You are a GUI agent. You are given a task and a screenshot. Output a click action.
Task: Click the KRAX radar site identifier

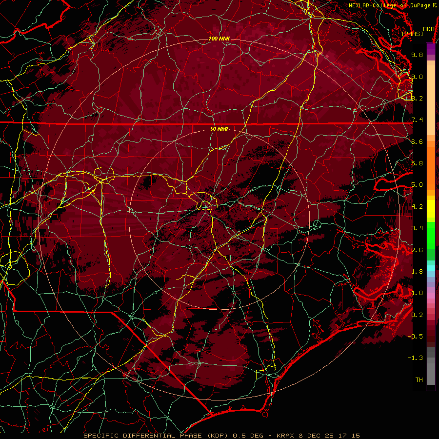pyautogui.click(x=285, y=436)
